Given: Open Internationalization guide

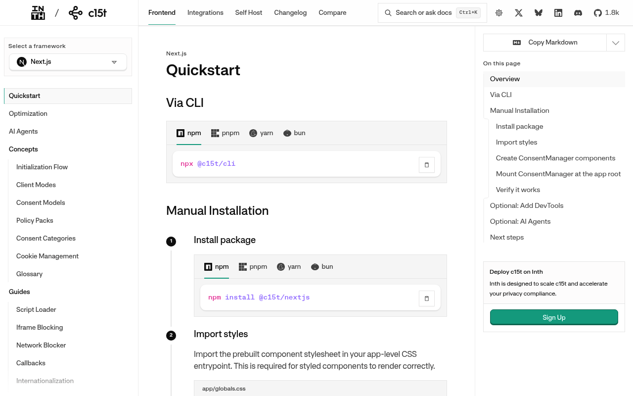Looking at the screenshot, I should [x=45, y=381].
